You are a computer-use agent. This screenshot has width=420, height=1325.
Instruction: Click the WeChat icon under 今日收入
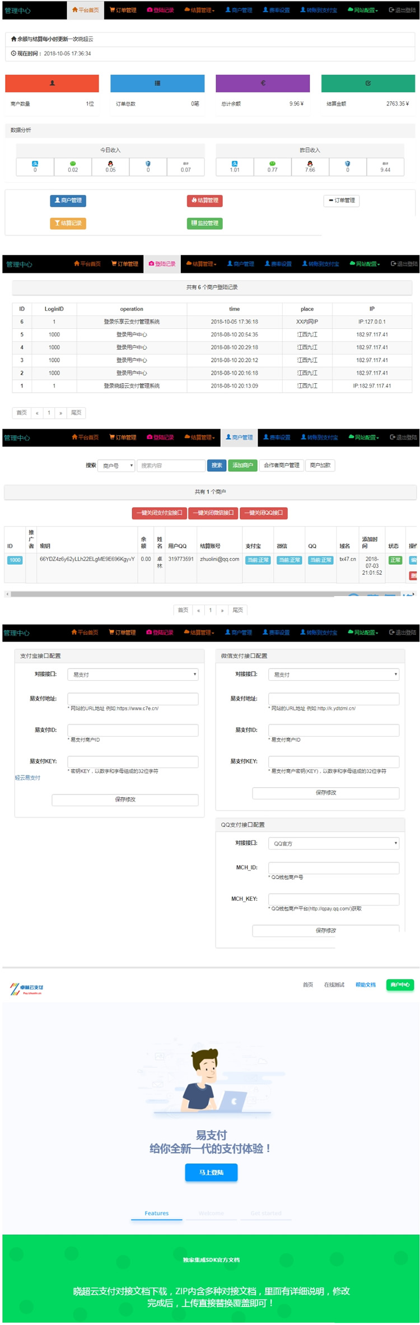(73, 164)
